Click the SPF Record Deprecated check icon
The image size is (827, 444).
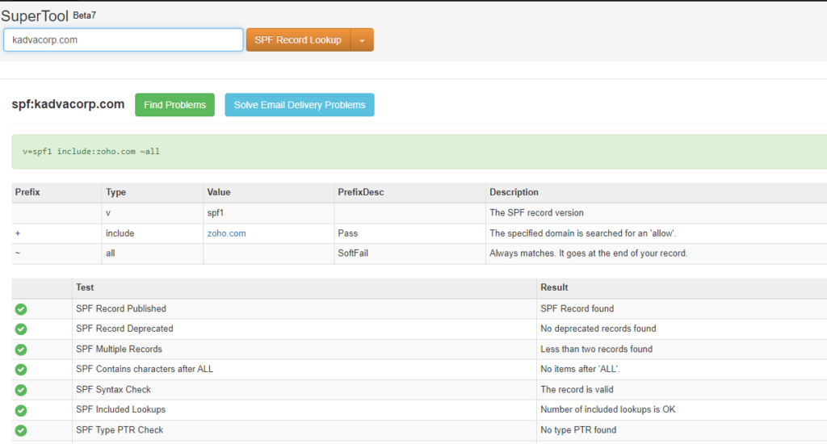click(x=21, y=329)
